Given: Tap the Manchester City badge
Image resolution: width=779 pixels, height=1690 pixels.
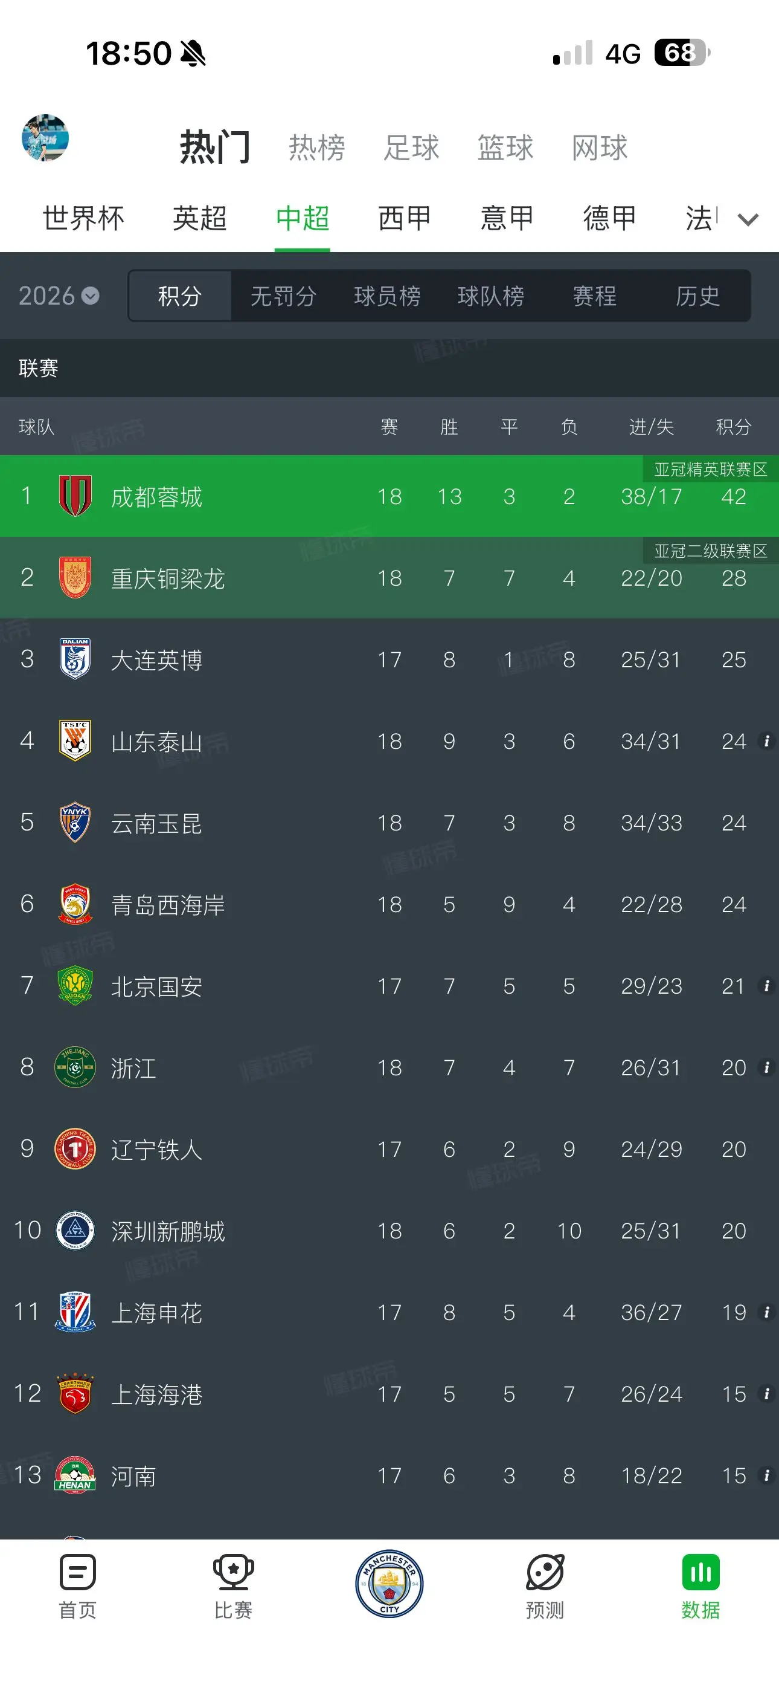Looking at the screenshot, I should [x=389, y=1584].
